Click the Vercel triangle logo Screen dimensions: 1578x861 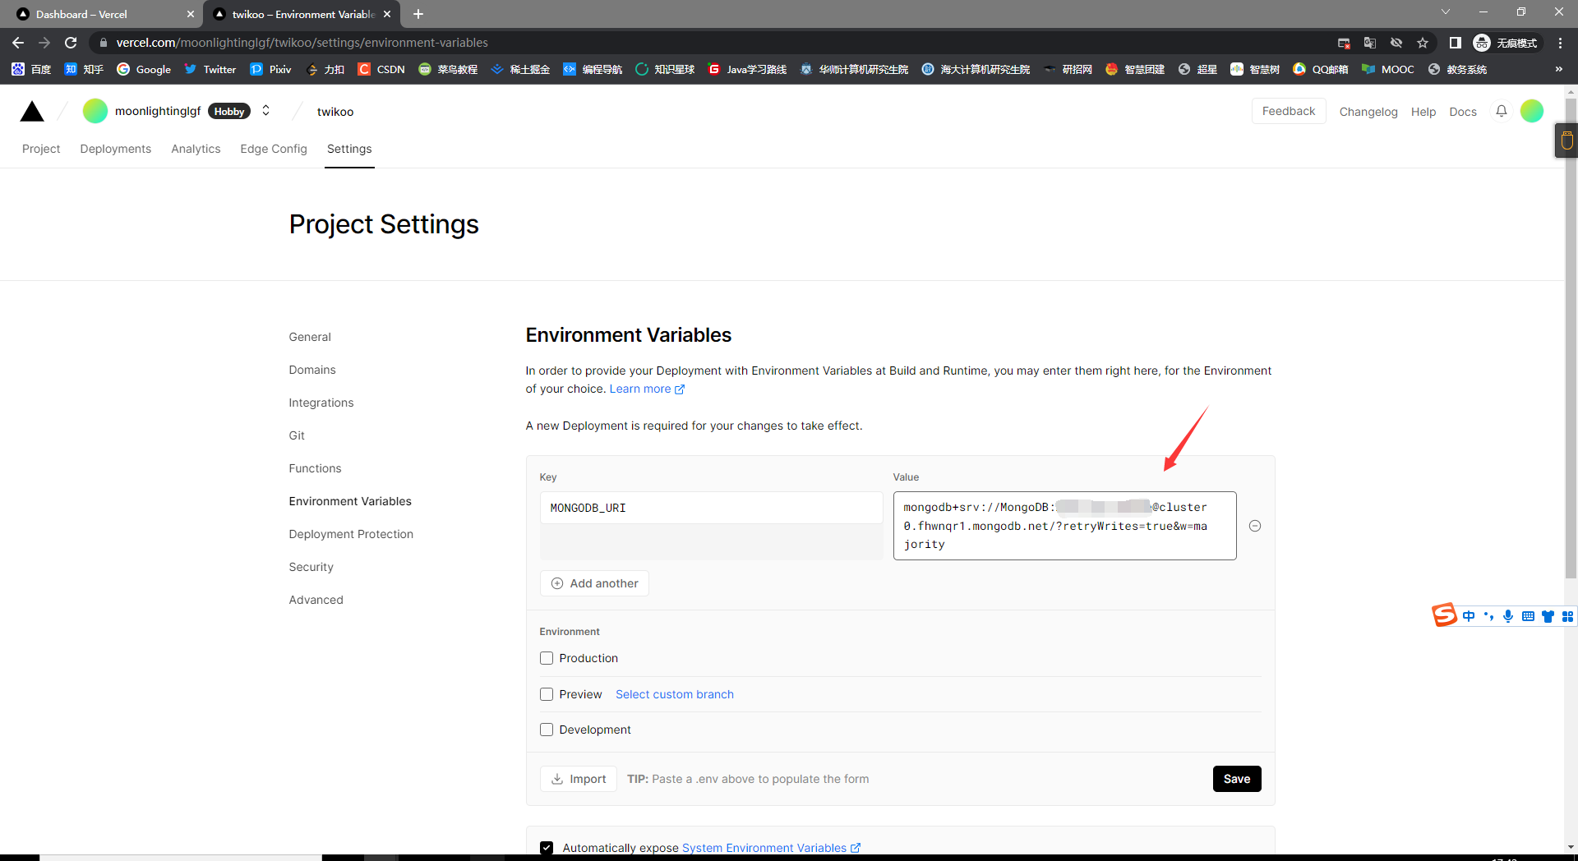click(32, 112)
